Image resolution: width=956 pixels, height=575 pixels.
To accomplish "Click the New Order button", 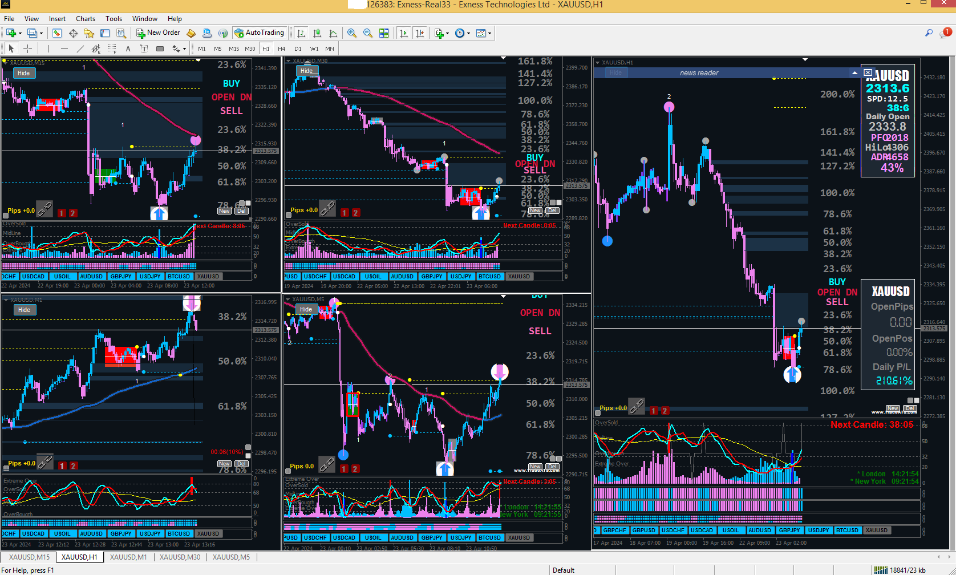I will tap(158, 33).
